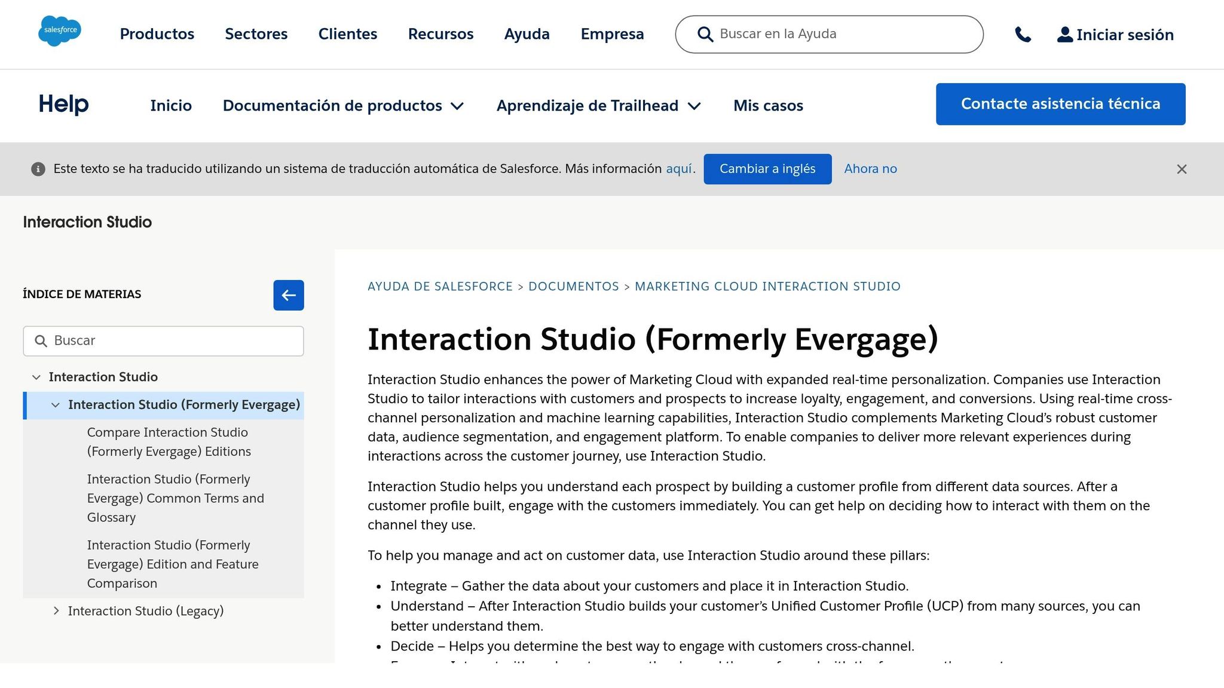Click Cambiar a inglés button
1224x688 pixels.
tap(767, 169)
